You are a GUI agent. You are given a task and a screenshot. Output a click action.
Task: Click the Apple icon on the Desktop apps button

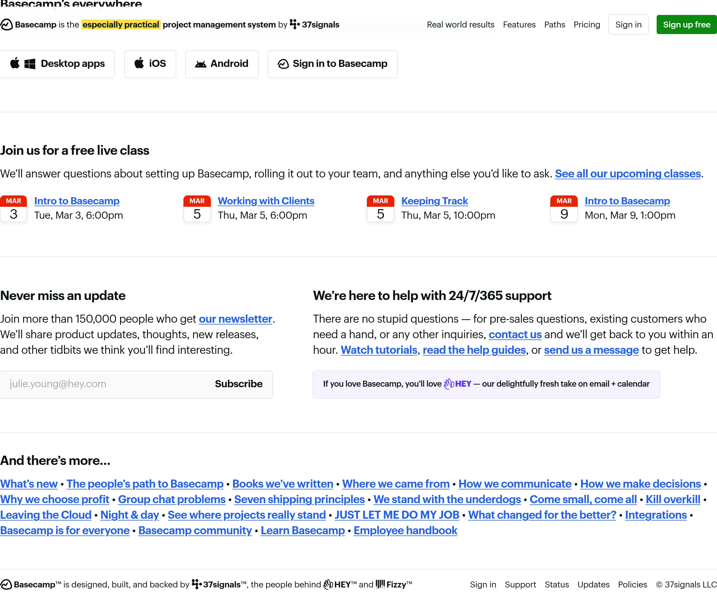(15, 64)
